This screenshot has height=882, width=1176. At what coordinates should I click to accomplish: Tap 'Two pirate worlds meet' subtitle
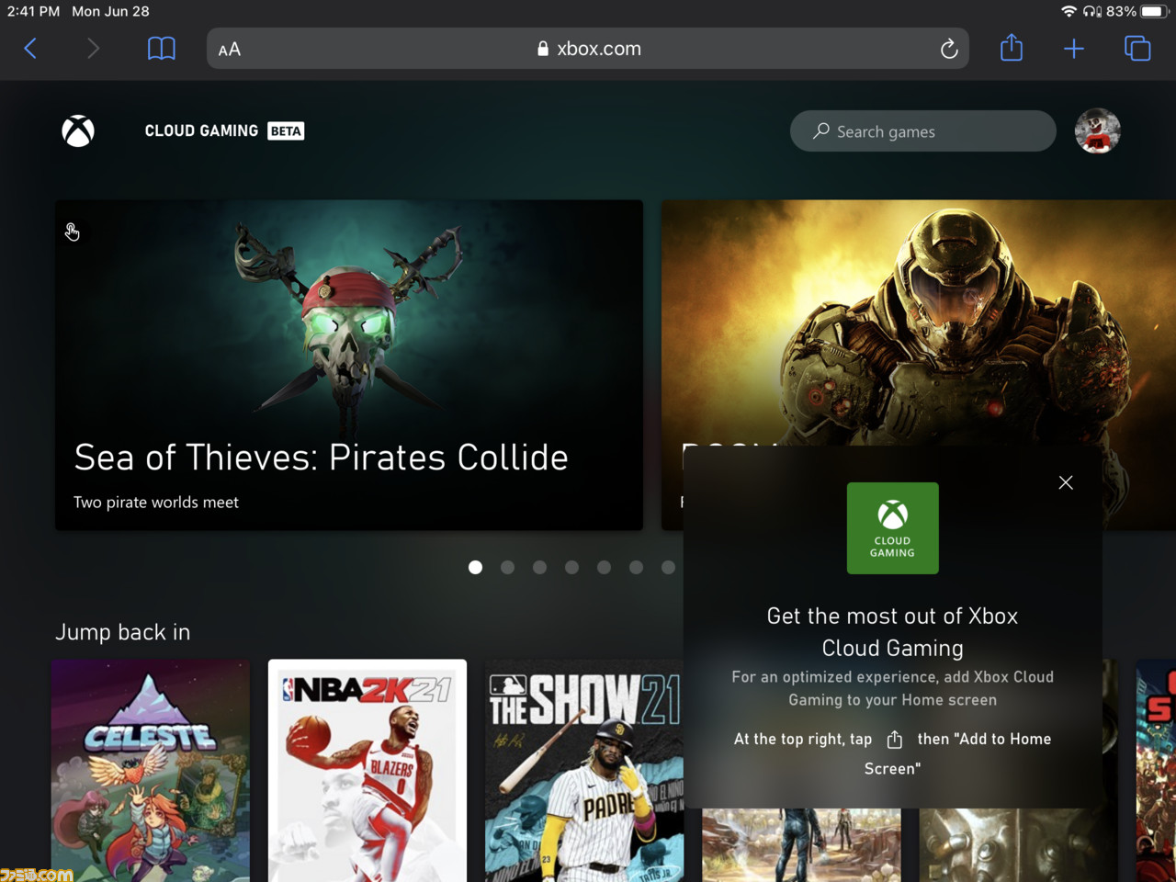point(156,503)
